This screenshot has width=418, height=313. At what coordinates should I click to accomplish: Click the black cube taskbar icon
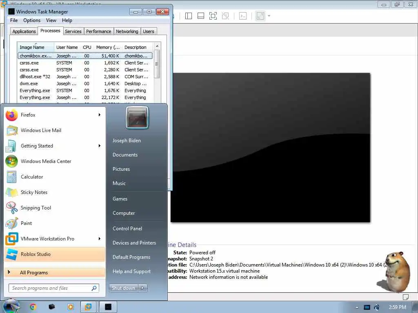point(52,307)
